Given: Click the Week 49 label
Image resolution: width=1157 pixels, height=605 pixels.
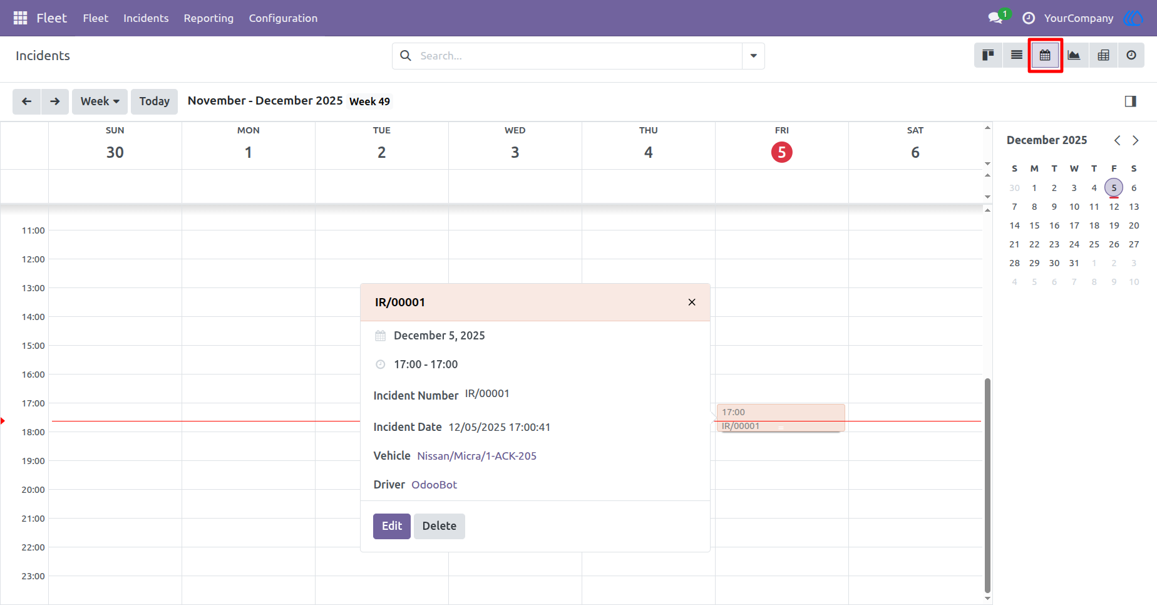Looking at the screenshot, I should [370, 101].
